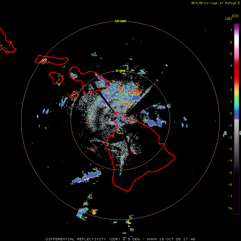The width and height of the screenshot is (241, 241).
Task: Click the gray band of the colorbar near -2
Action: (x=236, y=137)
